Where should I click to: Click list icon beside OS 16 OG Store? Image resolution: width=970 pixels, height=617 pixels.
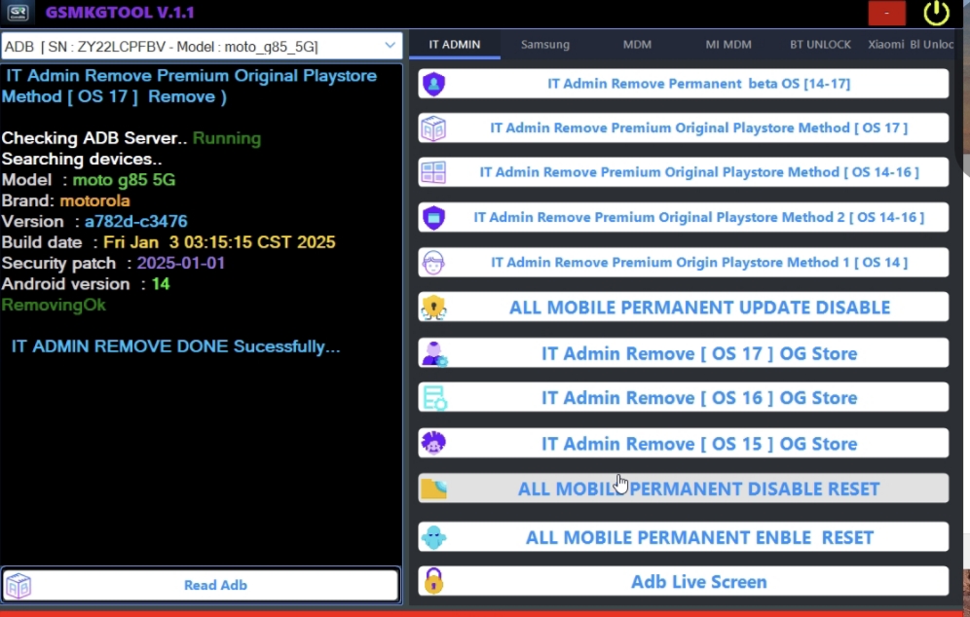(x=434, y=398)
